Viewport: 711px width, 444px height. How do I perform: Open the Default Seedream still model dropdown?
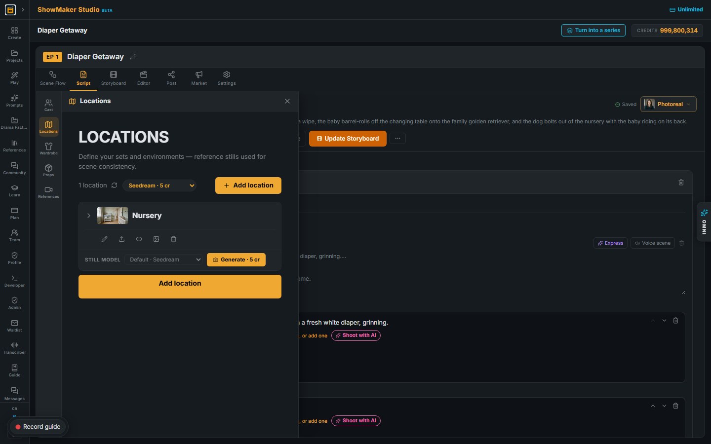click(x=164, y=259)
